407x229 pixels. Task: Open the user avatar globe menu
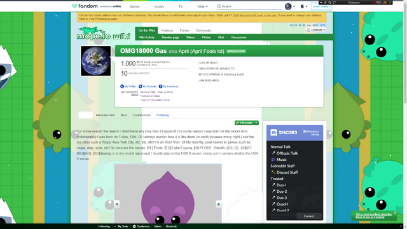coord(288,6)
